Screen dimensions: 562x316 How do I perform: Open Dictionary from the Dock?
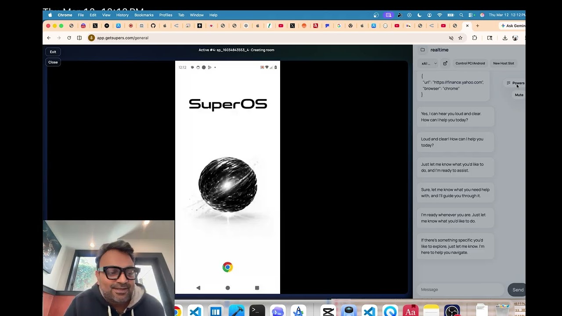click(x=411, y=312)
